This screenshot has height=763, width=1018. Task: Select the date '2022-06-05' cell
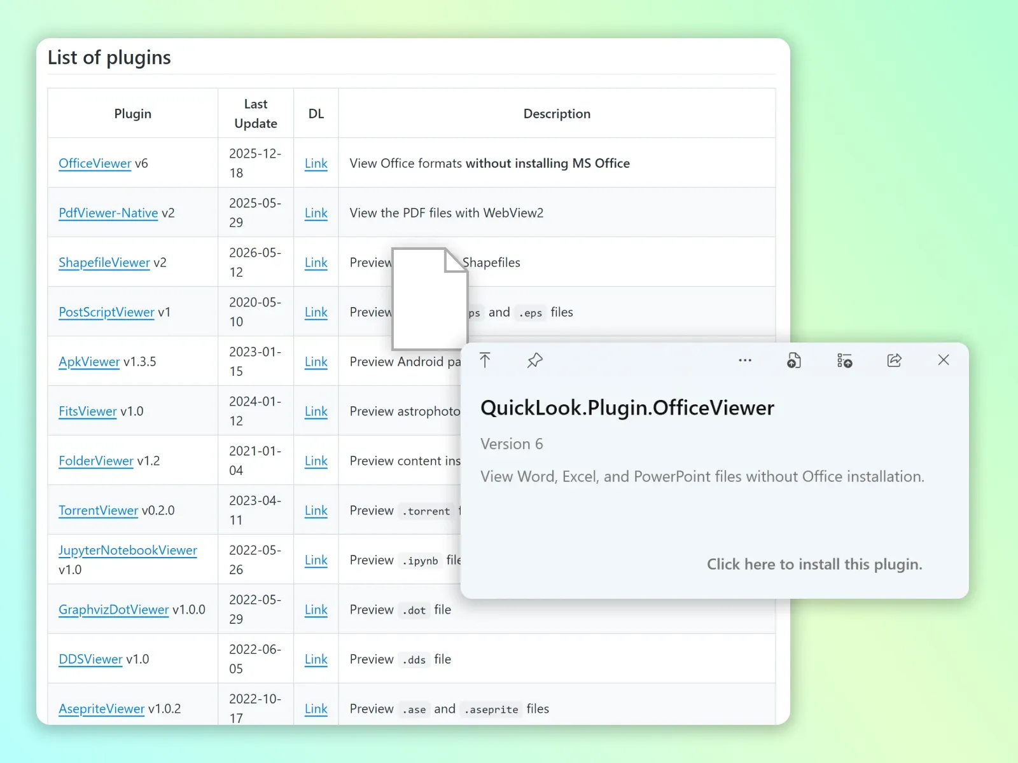[x=255, y=659]
